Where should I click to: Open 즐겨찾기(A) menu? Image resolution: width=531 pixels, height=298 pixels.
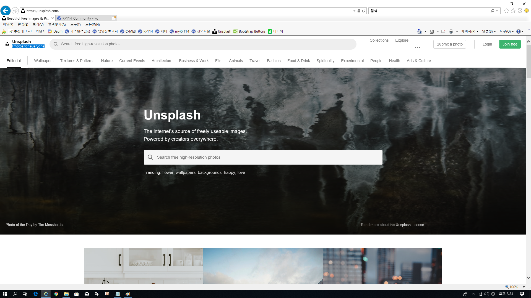pyautogui.click(x=57, y=25)
